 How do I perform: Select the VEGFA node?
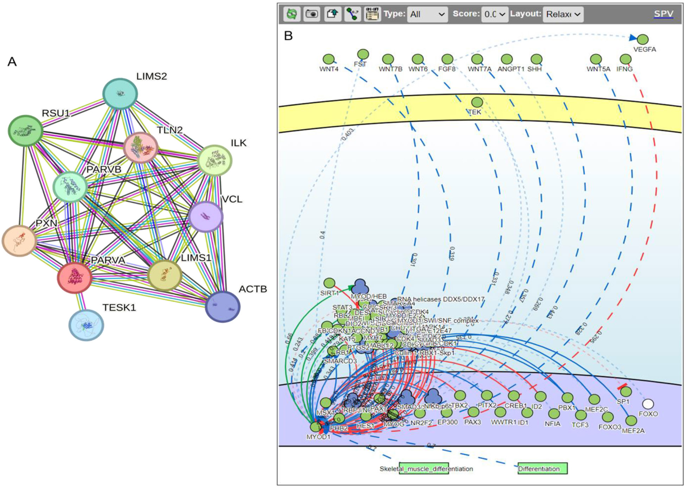point(642,39)
